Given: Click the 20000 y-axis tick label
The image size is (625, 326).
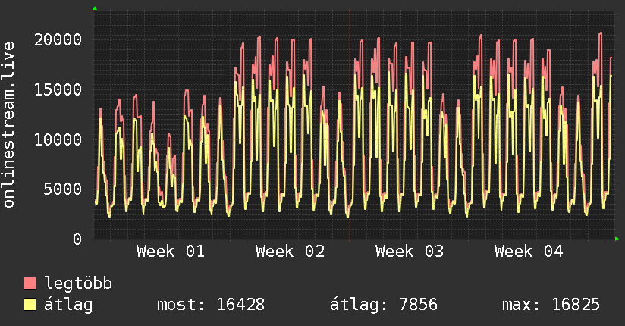Looking at the screenshot, I should pos(59,39).
